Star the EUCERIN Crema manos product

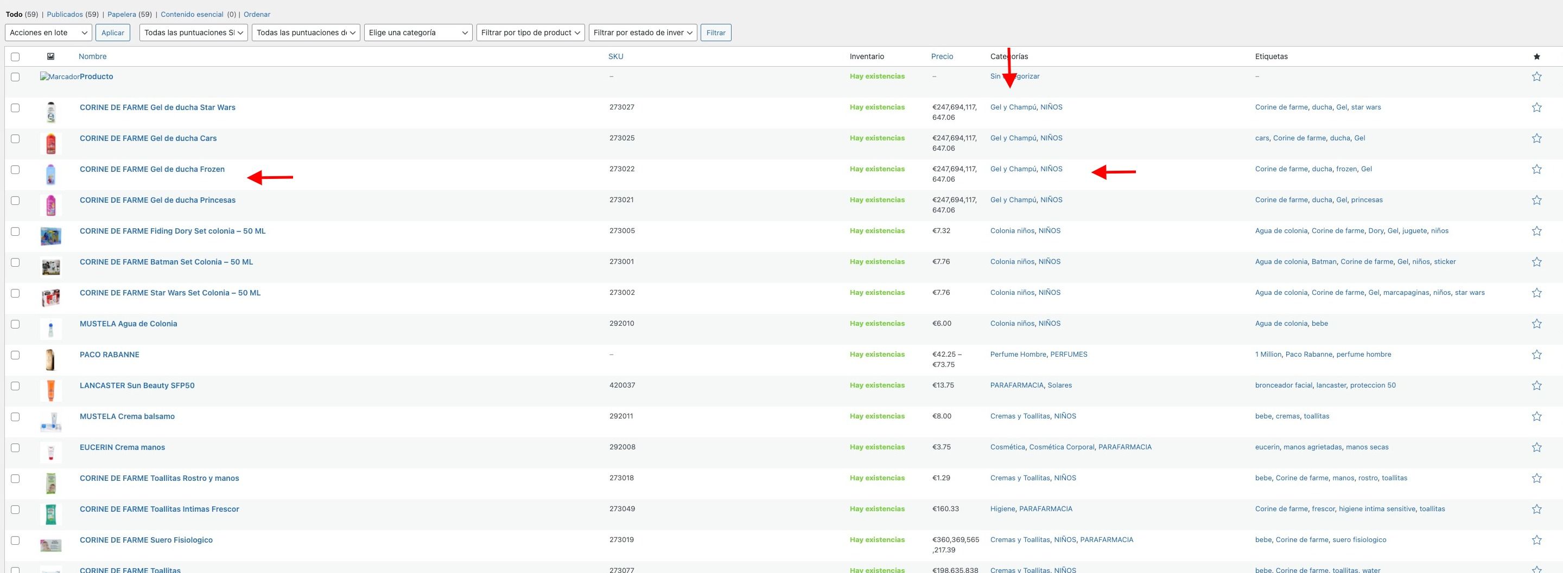[1536, 447]
